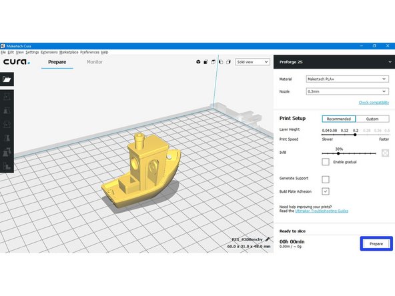
Task: Open the Marketplace menu
Action: (x=69, y=53)
